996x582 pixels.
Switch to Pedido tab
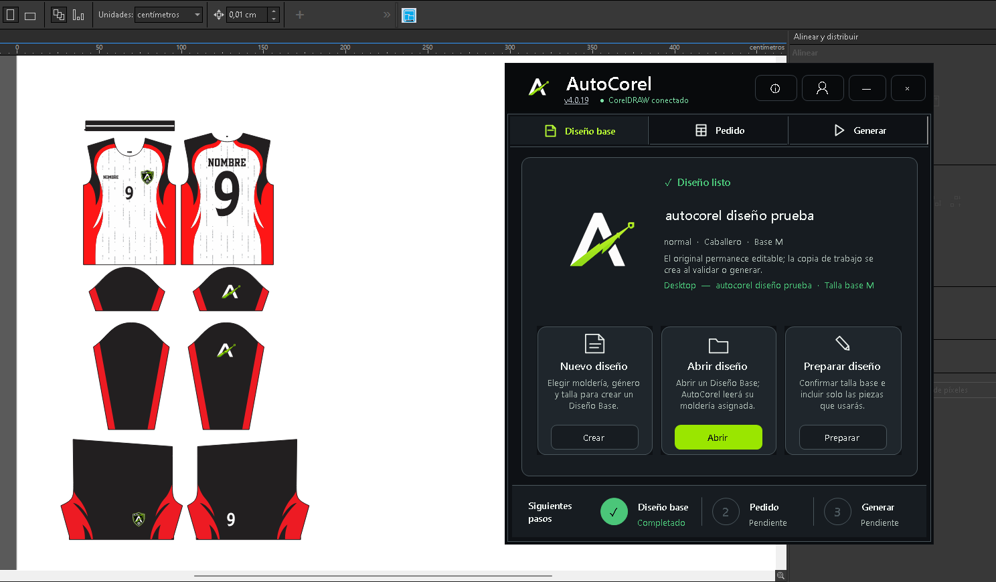tap(719, 130)
